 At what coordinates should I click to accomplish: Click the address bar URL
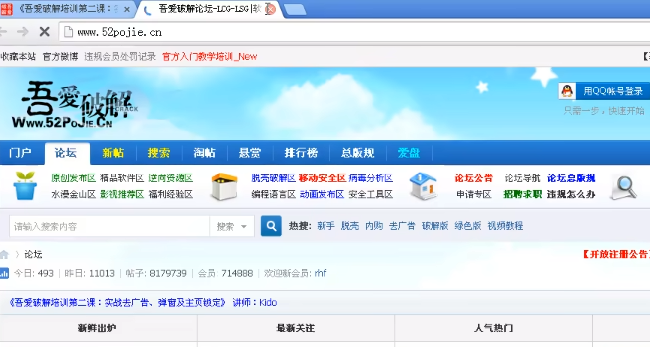[119, 32]
